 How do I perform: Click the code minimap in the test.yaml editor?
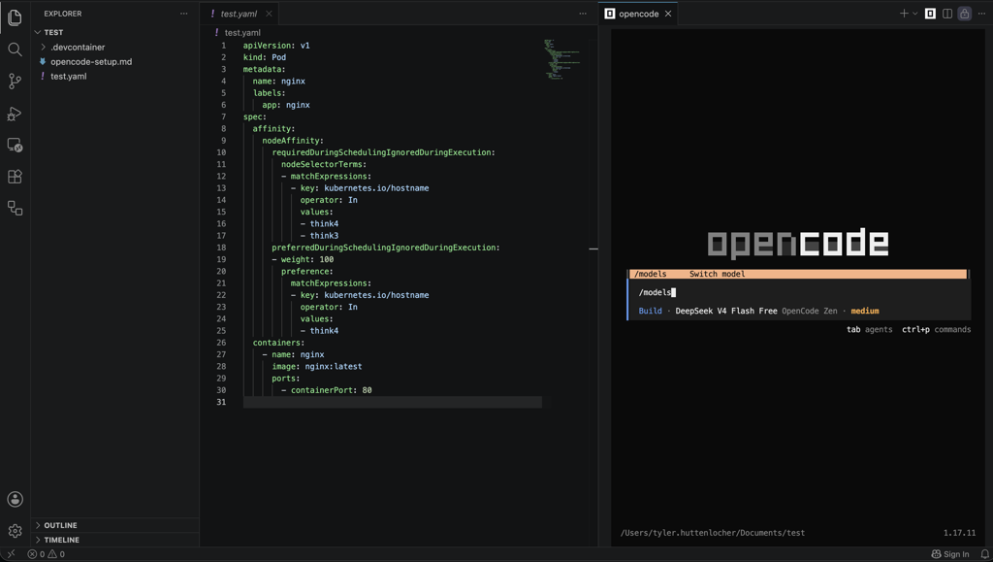point(561,59)
